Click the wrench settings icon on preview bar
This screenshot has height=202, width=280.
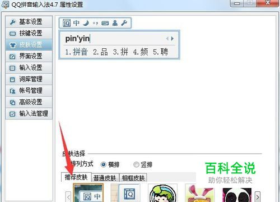click(124, 23)
